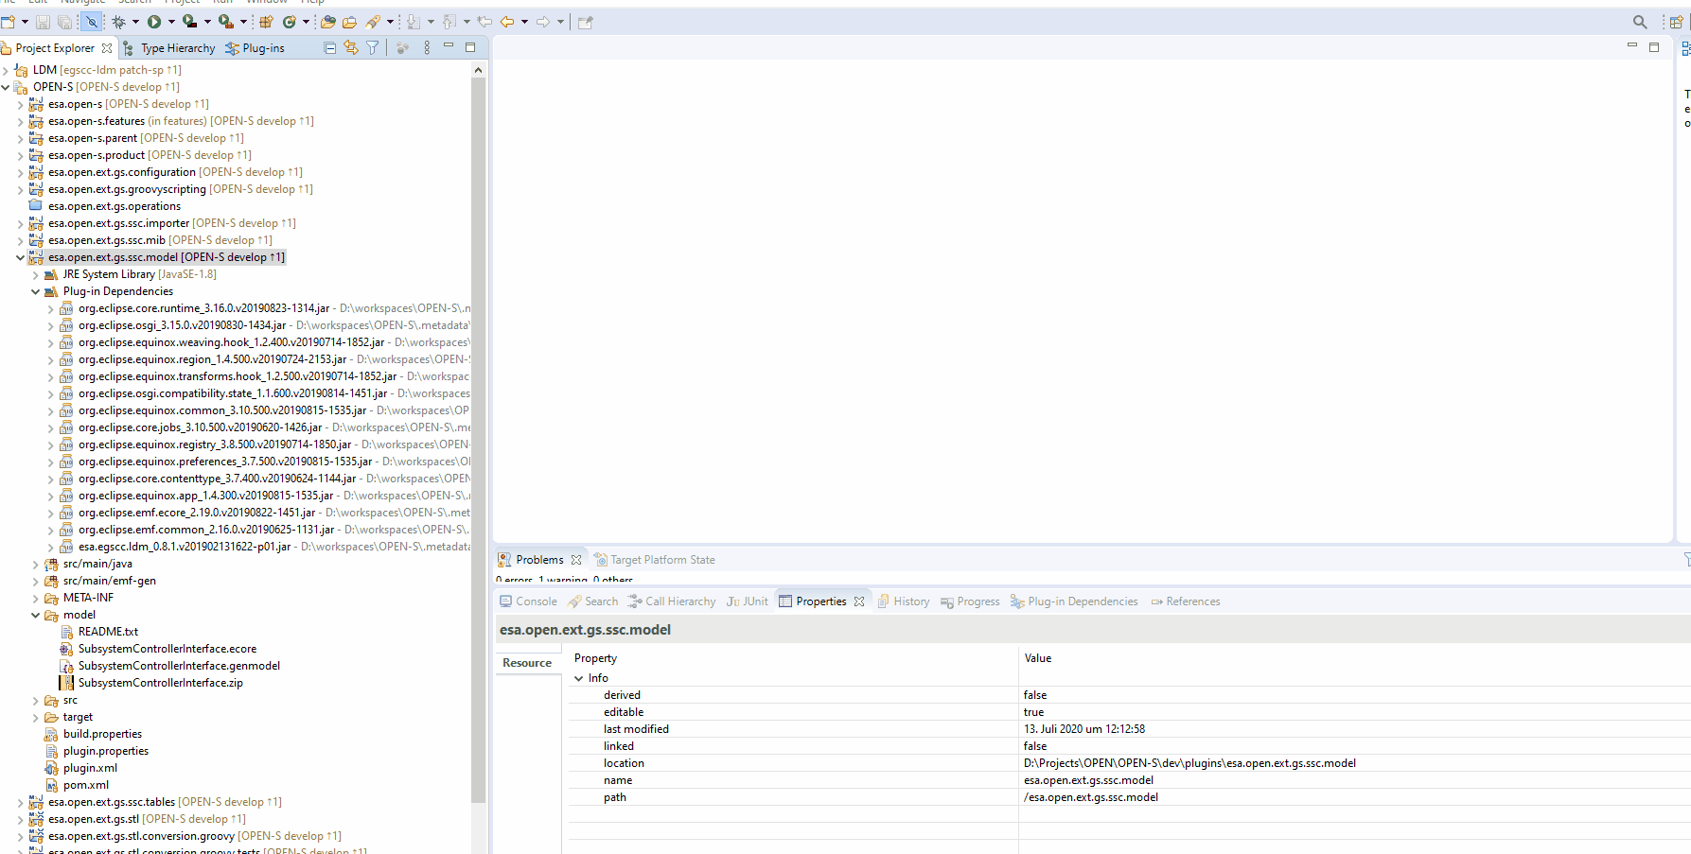
Task: Click the green Run button icon
Action: click(154, 22)
